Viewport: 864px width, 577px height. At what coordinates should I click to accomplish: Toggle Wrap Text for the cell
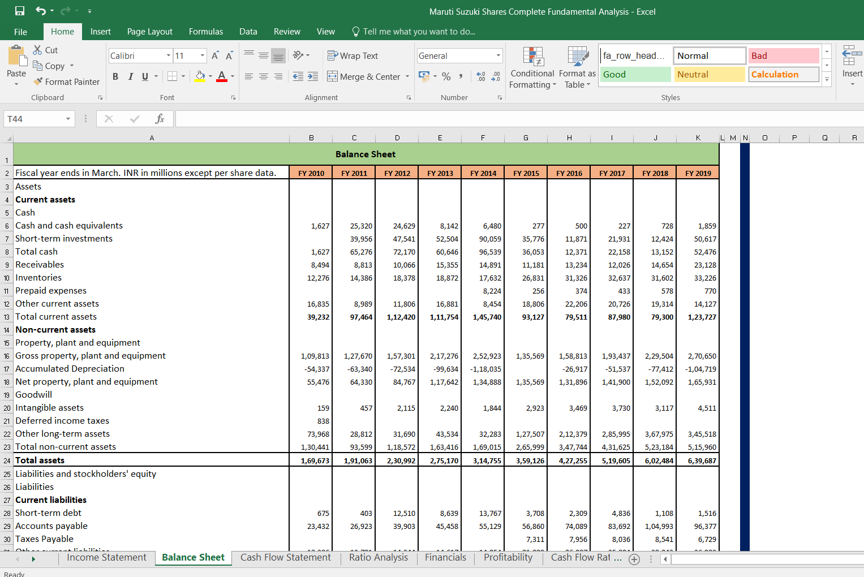pos(353,55)
